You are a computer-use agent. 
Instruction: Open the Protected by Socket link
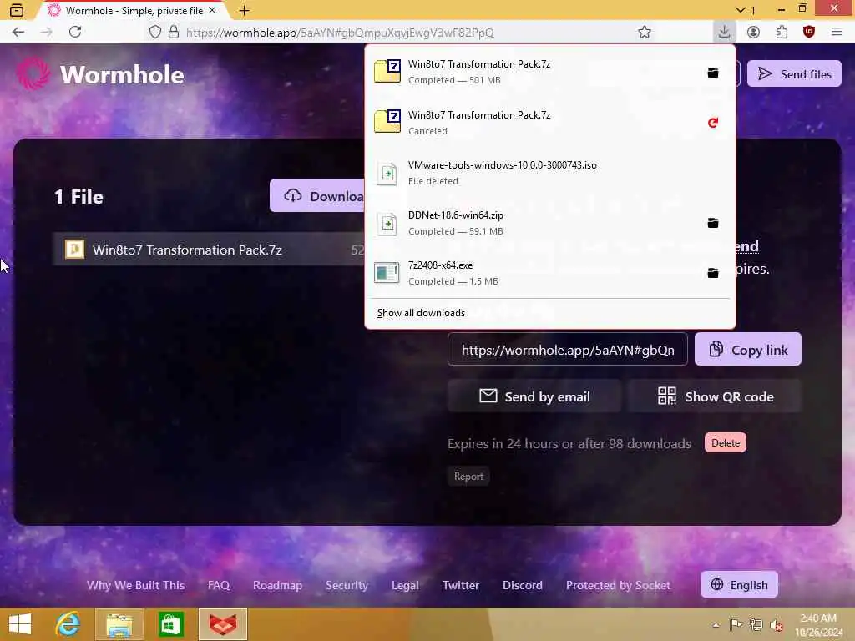tap(618, 585)
